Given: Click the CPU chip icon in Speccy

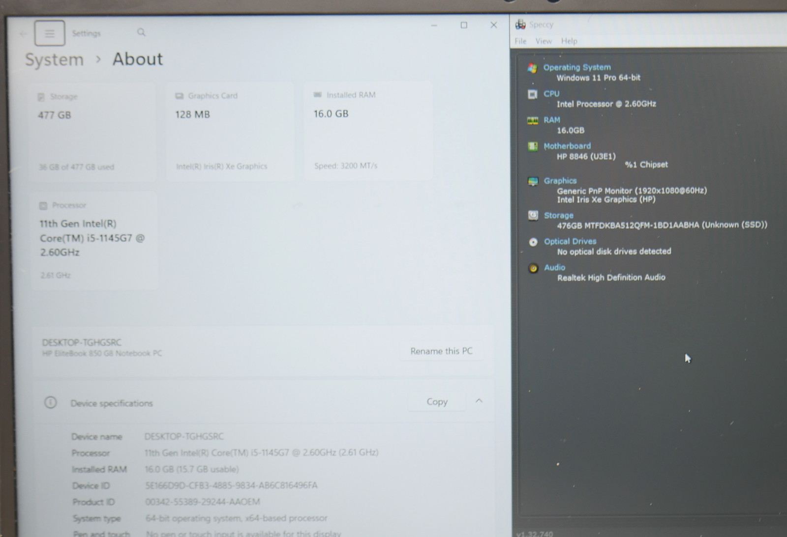Looking at the screenshot, I should coord(533,94).
